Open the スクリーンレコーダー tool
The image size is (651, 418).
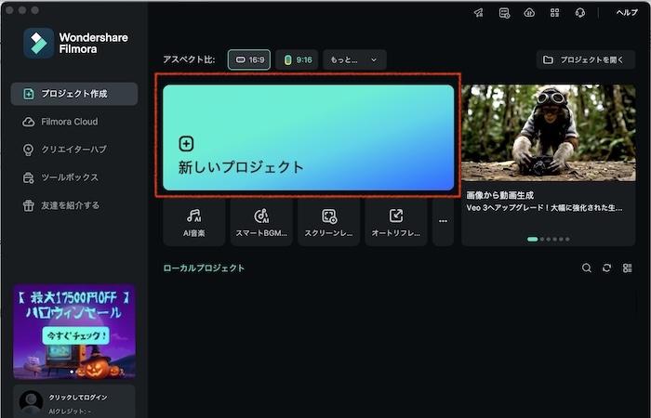click(x=328, y=222)
